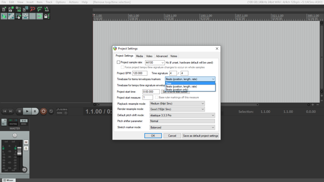Toggle move envelope points with items icon
Screen dimensions: 324x182
pos(25,16)
